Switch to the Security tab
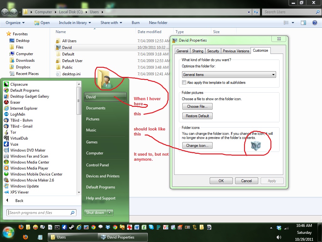The height and width of the screenshot is (242, 322). 213,51
